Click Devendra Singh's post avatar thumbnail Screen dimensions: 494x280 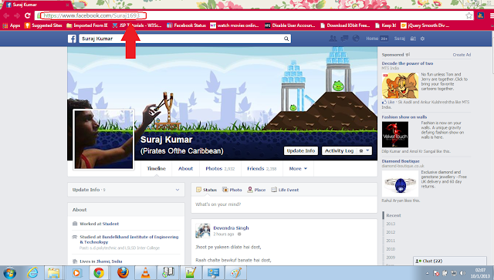coord(202,231)
